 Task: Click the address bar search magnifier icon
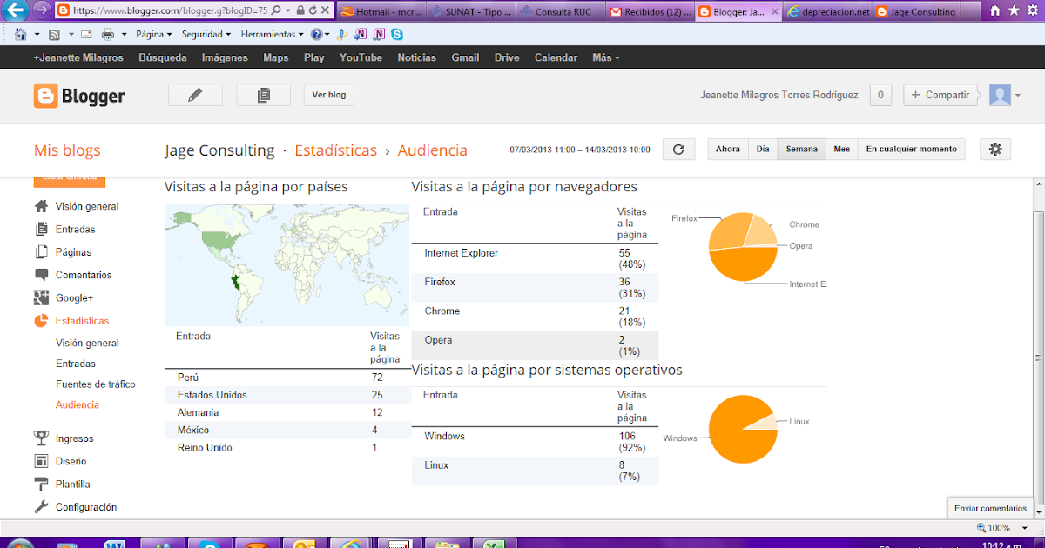[276, 11]
